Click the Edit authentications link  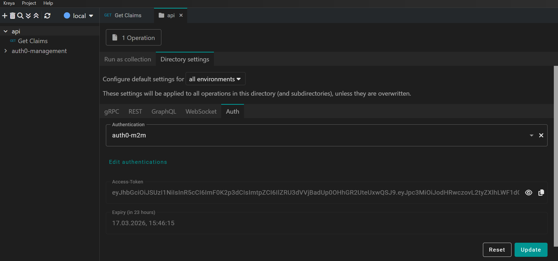[138, 162]
